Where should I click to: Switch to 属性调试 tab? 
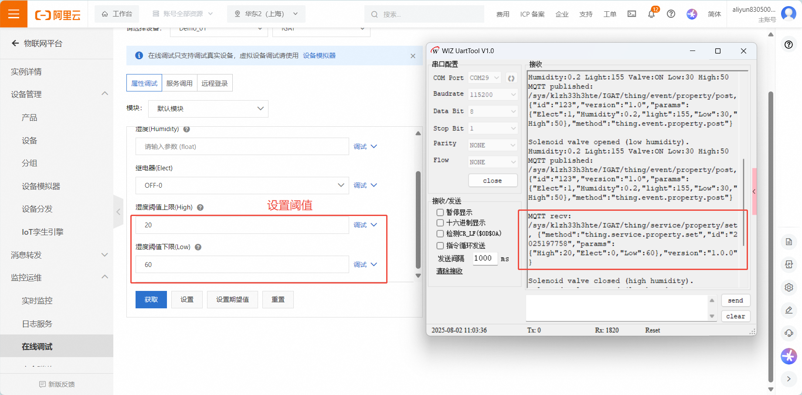[x=144, y=83]
